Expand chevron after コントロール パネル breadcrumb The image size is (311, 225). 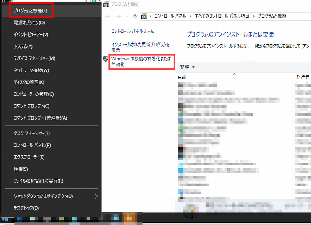(190, 16)
